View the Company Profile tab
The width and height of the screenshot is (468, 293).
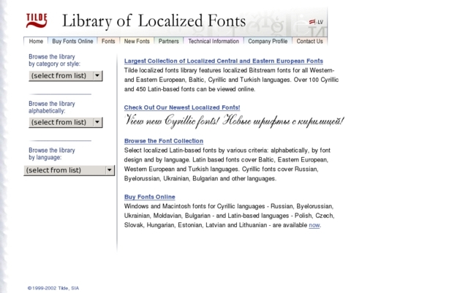pos(268,42)
